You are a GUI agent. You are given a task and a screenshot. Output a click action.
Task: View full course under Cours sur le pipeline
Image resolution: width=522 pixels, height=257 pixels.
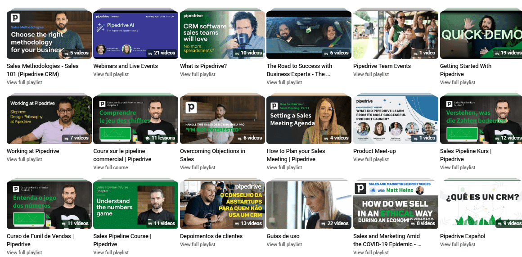point(111,167)
